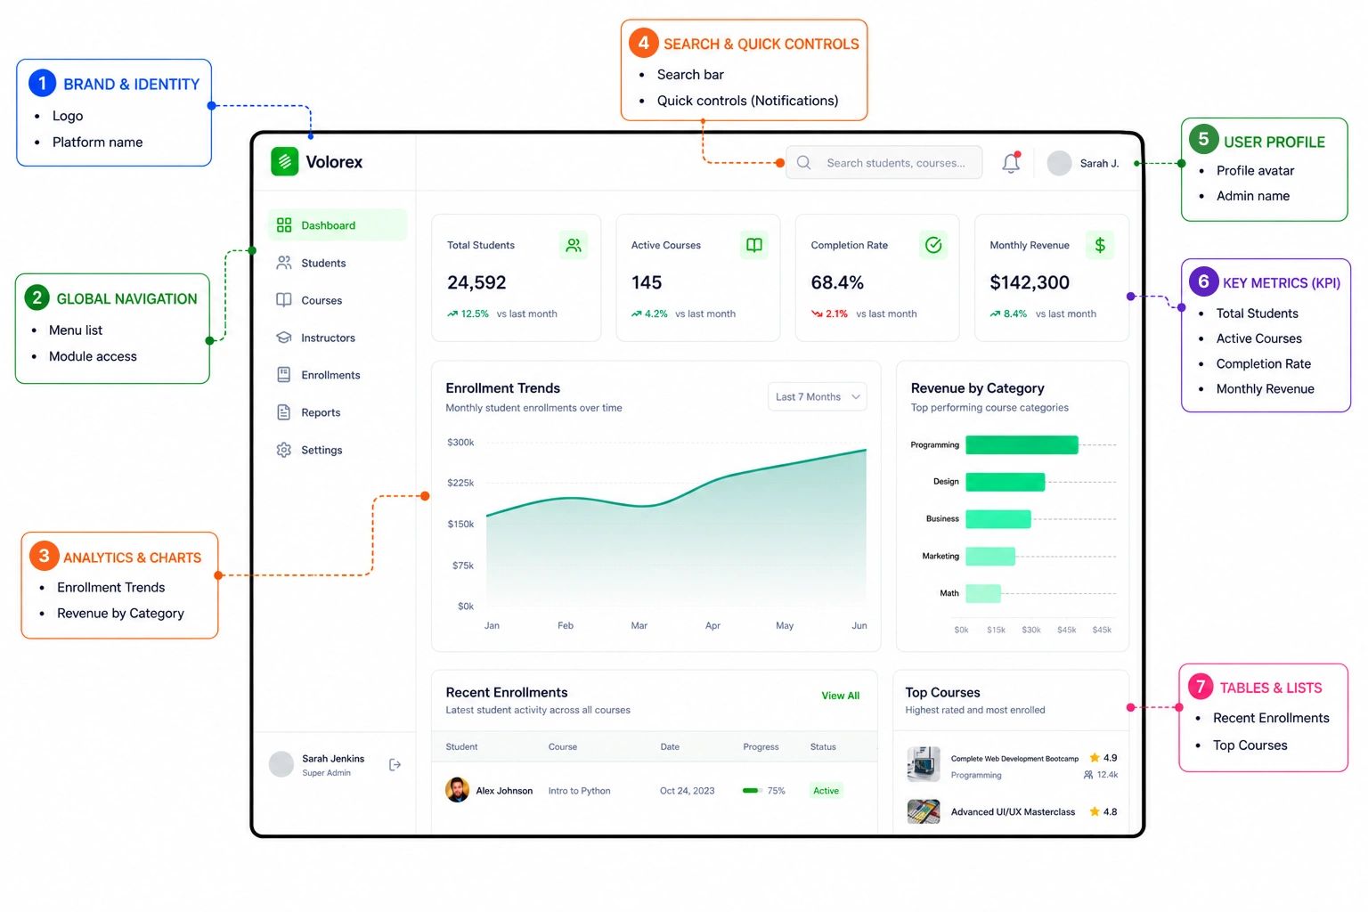The image size is (1368, 912).
Task: Click the View All link
Action: [x=841, y=696]
